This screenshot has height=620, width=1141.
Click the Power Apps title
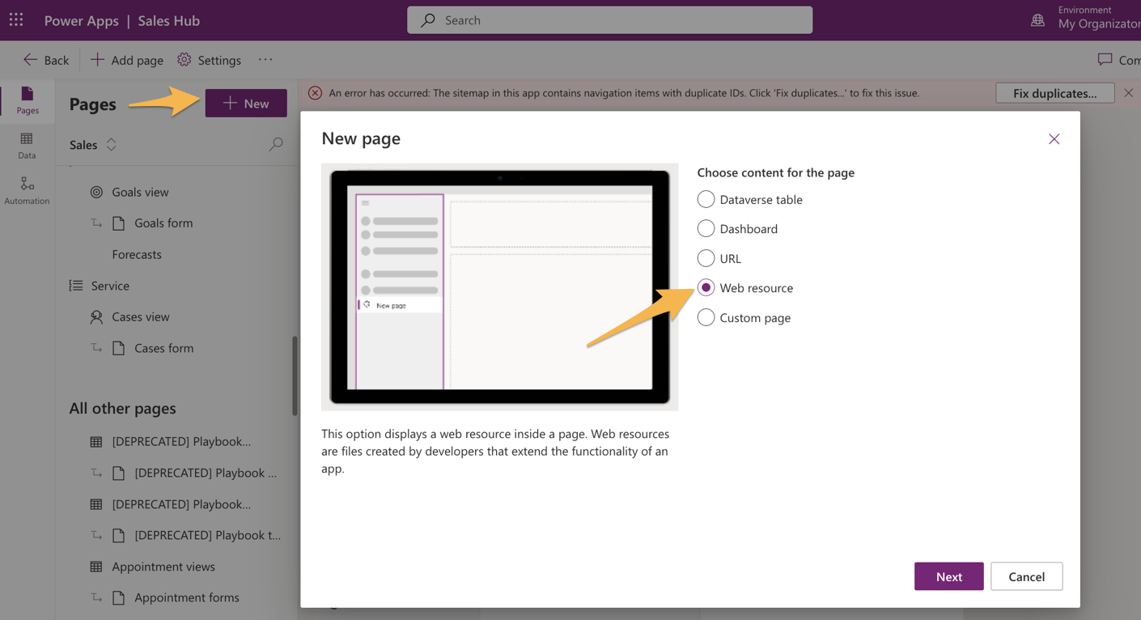81,20
